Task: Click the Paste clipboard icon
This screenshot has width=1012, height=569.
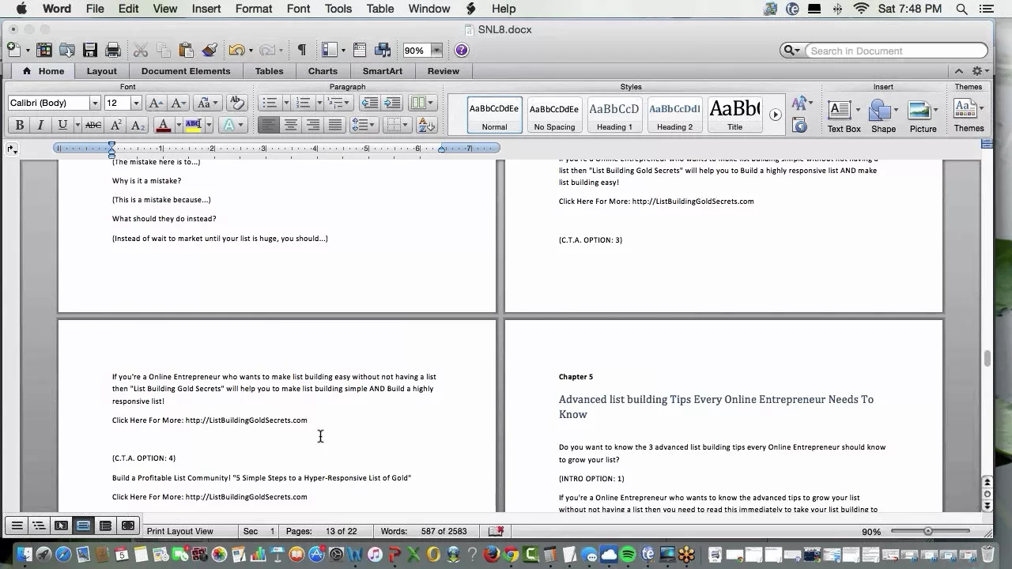Action: pos(187,50)
